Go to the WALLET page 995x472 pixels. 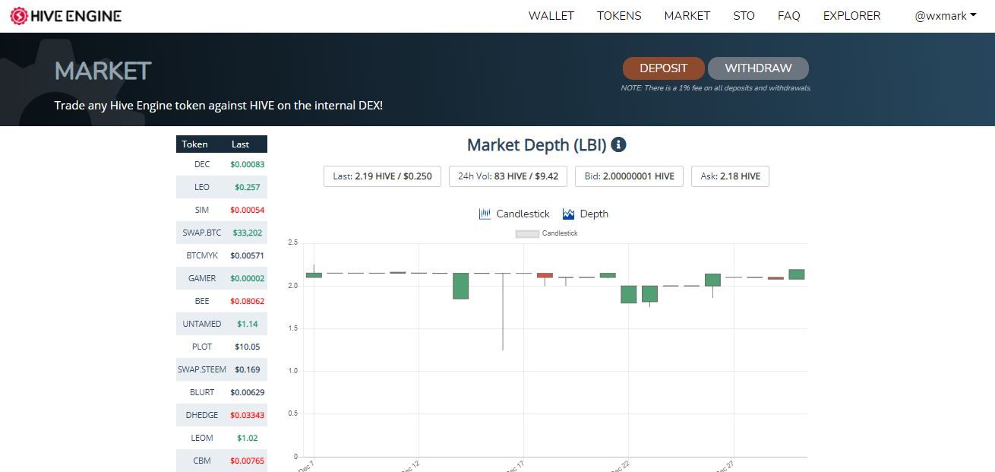click(551, 15)
